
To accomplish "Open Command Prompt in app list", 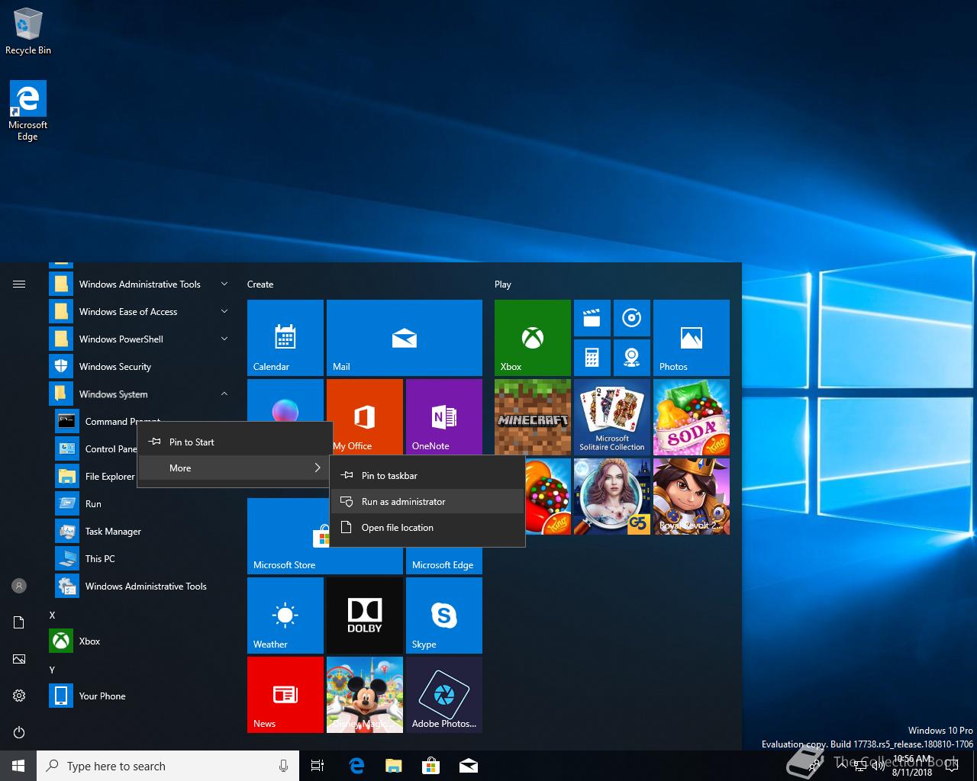I will click(x=95, y=421).
